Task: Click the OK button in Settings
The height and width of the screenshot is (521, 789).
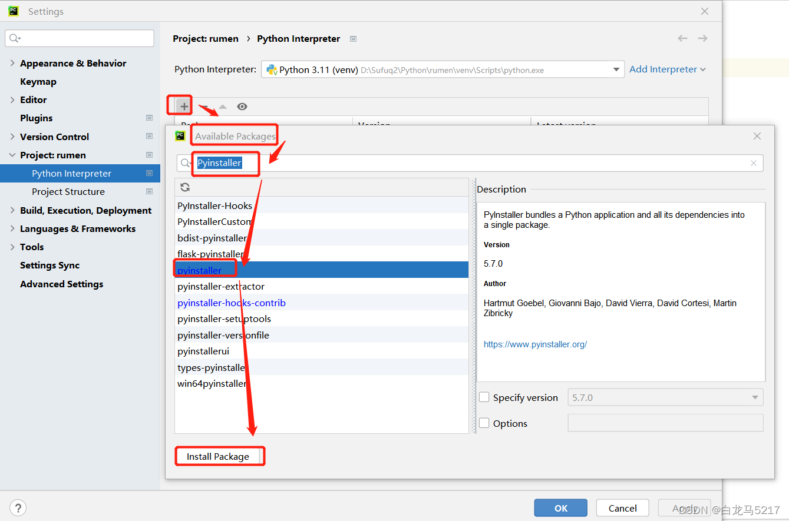Action: pyautogui.click(x=561, y=508)
